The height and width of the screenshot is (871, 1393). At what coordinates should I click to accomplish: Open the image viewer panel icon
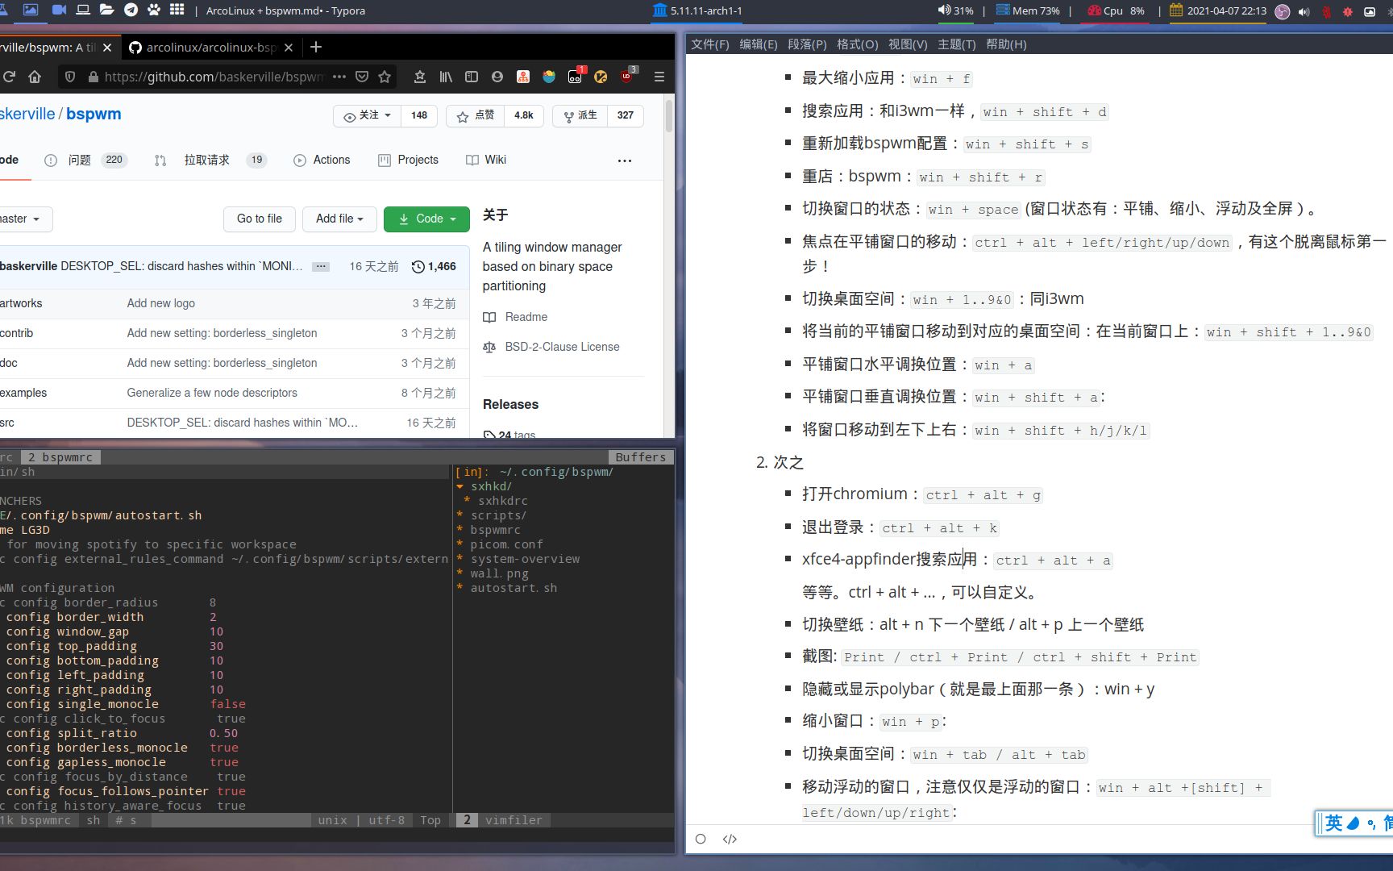[30, 11]
